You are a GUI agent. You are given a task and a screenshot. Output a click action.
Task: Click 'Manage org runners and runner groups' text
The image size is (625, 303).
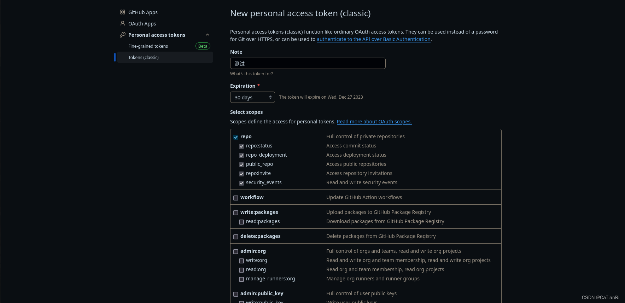[373, 279]
